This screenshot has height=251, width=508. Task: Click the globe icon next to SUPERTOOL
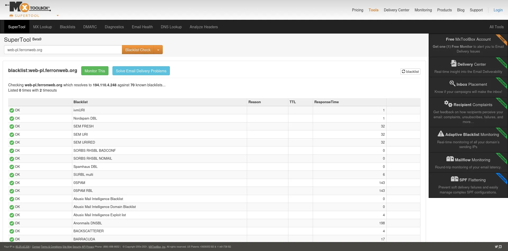click(x=11, y=16)
